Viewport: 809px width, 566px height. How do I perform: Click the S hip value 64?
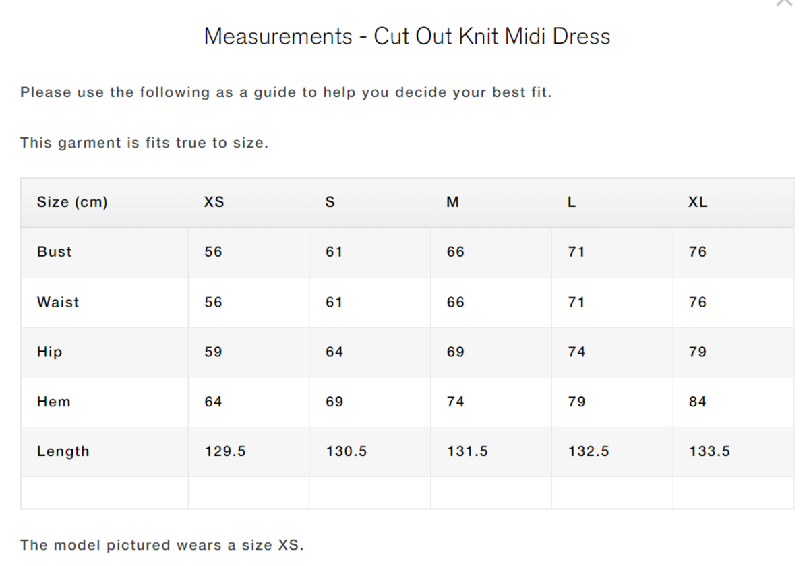pyautogui.click(x=334, y=352)
